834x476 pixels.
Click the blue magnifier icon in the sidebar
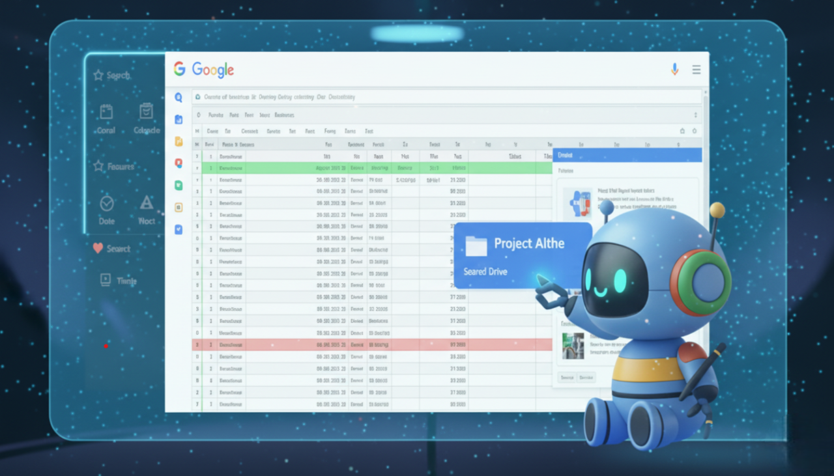pos(179,97)
